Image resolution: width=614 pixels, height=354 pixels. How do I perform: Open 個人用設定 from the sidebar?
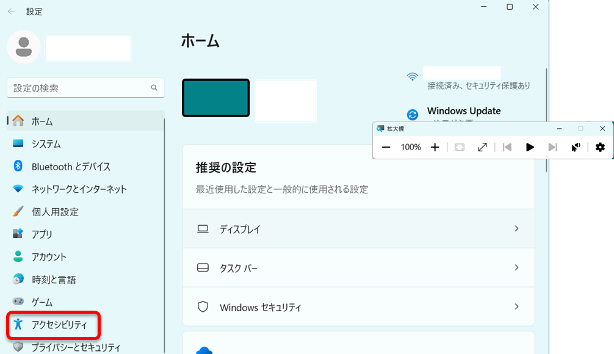55,212
